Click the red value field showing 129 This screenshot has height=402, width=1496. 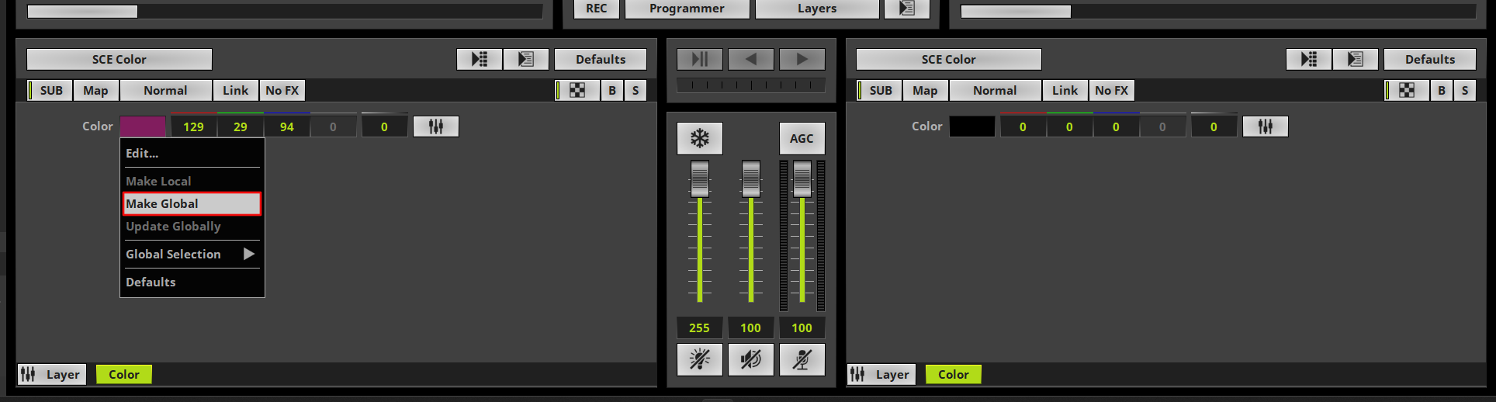coord(194,126)
